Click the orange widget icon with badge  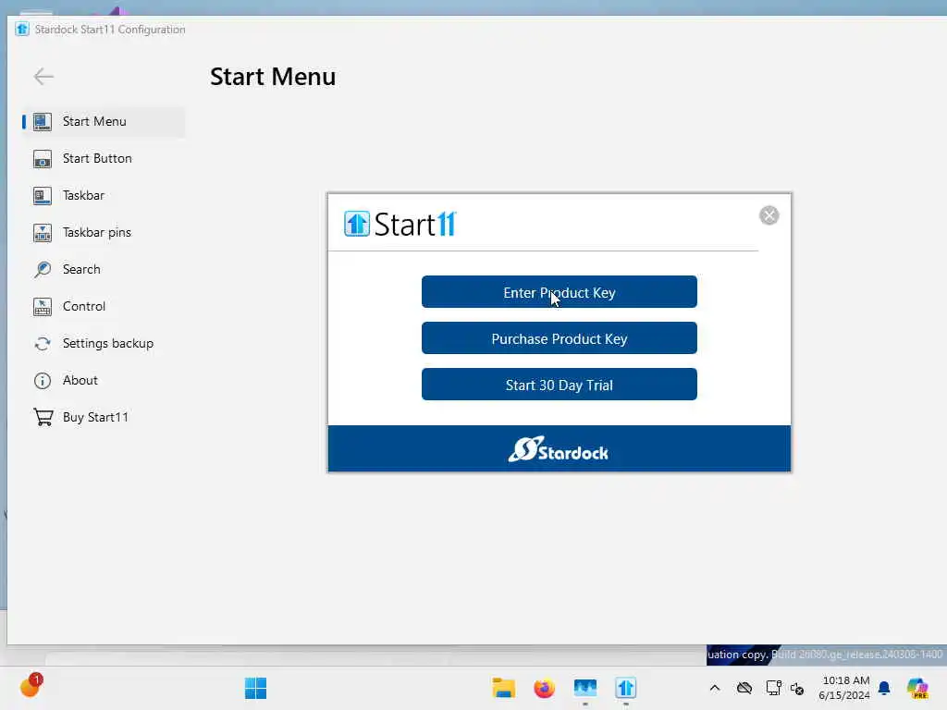[31, 685]
